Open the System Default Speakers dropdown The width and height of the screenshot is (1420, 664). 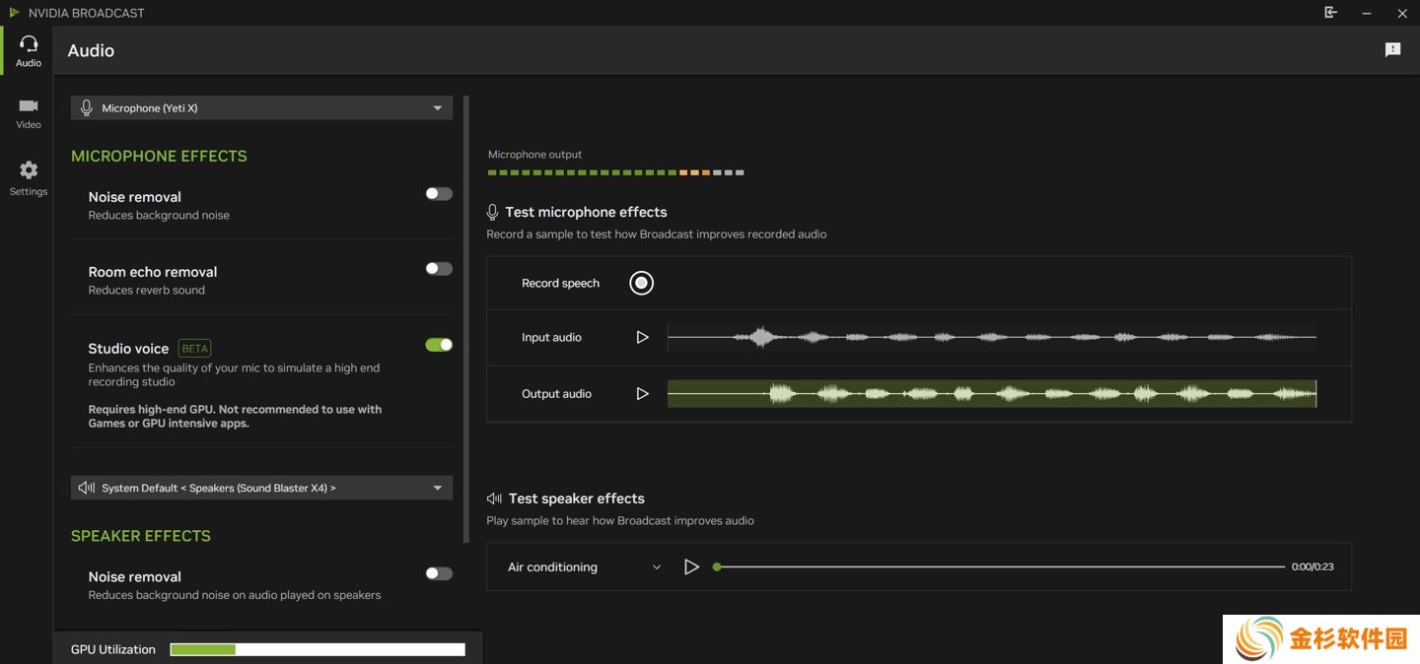pyautogui.click(x=261, y=488)
